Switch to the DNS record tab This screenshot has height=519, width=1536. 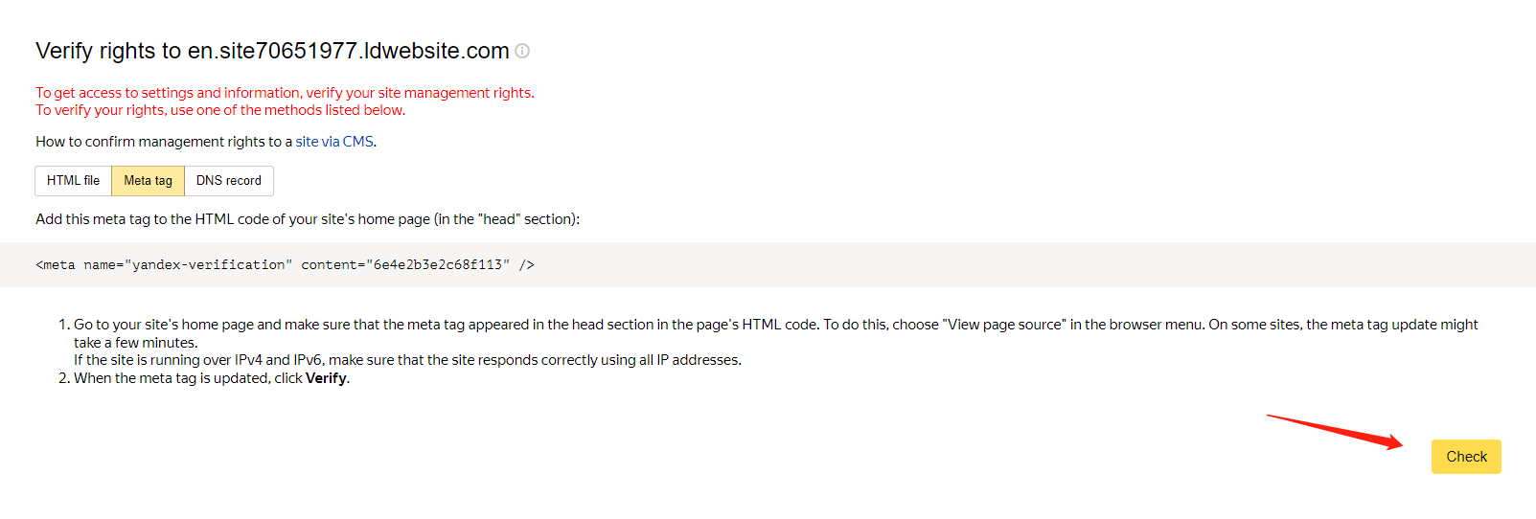click(x=228, y=181)
